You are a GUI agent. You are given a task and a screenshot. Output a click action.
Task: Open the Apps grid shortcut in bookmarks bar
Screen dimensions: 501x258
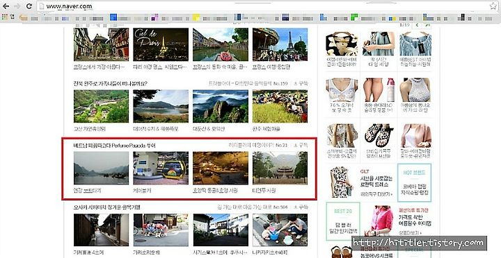[x=5, y=17]
